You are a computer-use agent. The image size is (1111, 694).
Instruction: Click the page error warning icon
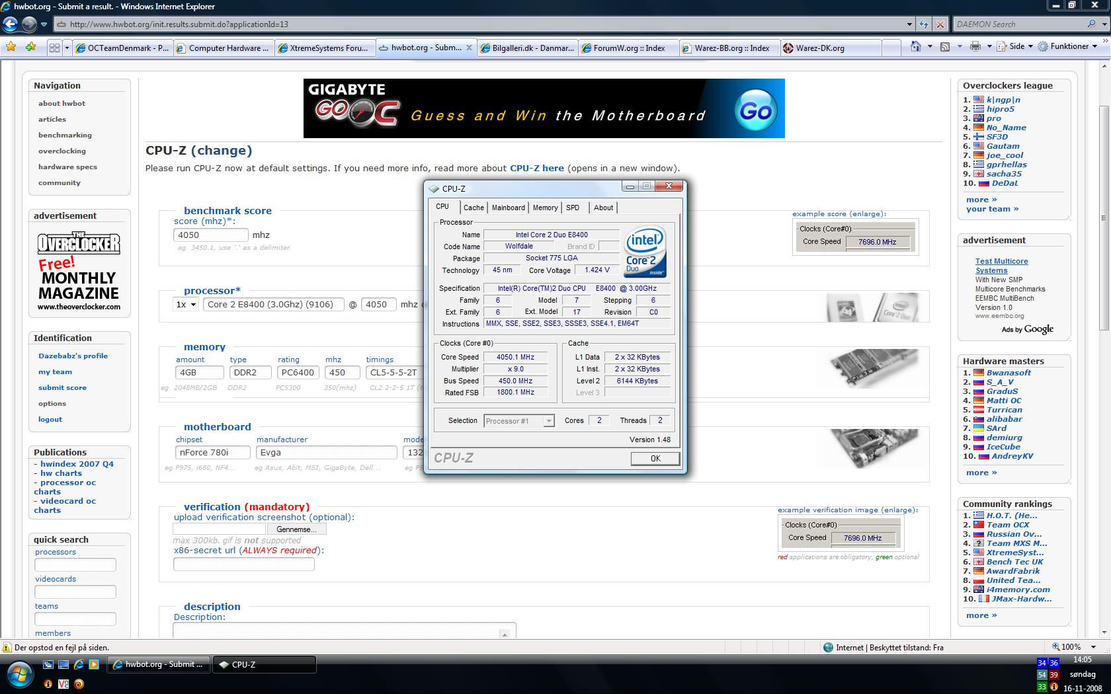[x=7, y=648]
